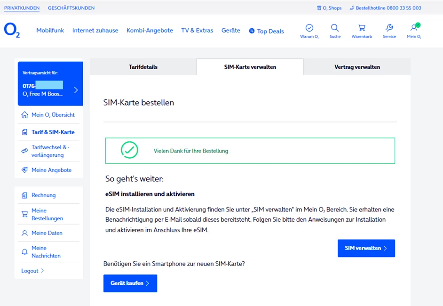Open Meine Bestellungen
The height and width of the screenshot is (306, 443).
[47, 214]
